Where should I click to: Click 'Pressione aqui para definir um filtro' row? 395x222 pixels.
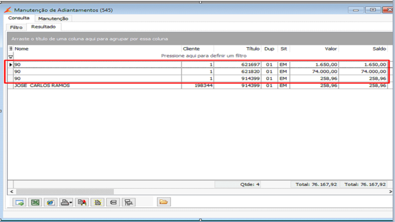204,56
